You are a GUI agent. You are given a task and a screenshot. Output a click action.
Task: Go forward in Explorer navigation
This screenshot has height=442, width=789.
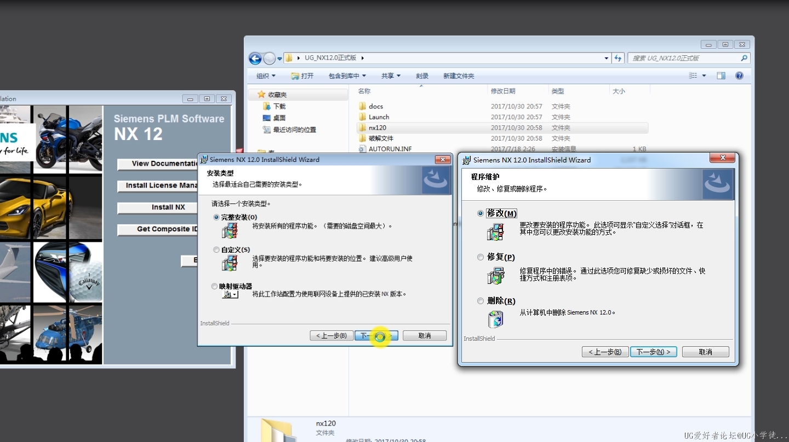coord(269,58)
